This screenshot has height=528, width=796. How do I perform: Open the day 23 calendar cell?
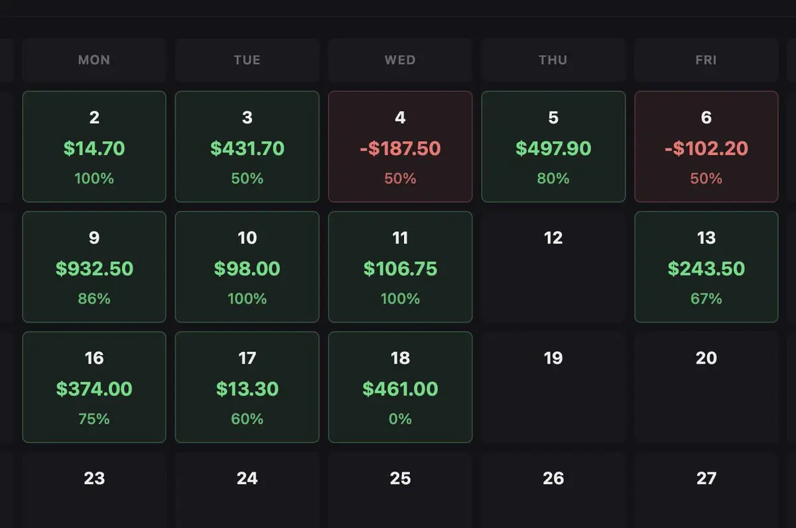(x=94, y=490)
